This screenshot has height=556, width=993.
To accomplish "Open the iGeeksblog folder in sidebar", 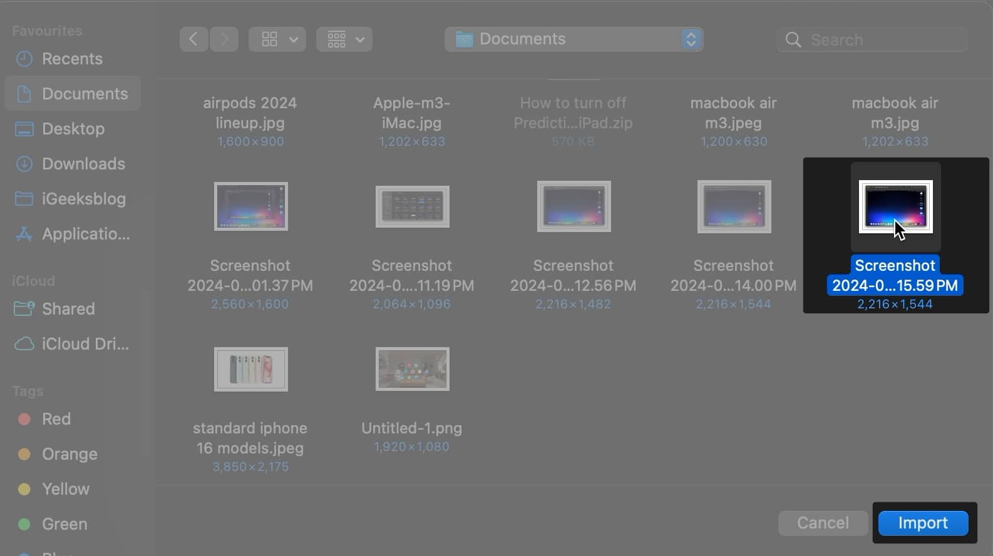I will click(x=72, y=199).
